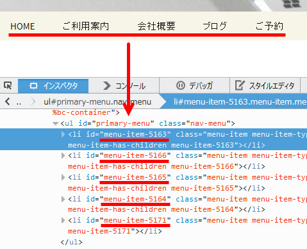Expand the li menu-item-5166 node
This screenshot has width=307, height=249.
click(63, 155)
